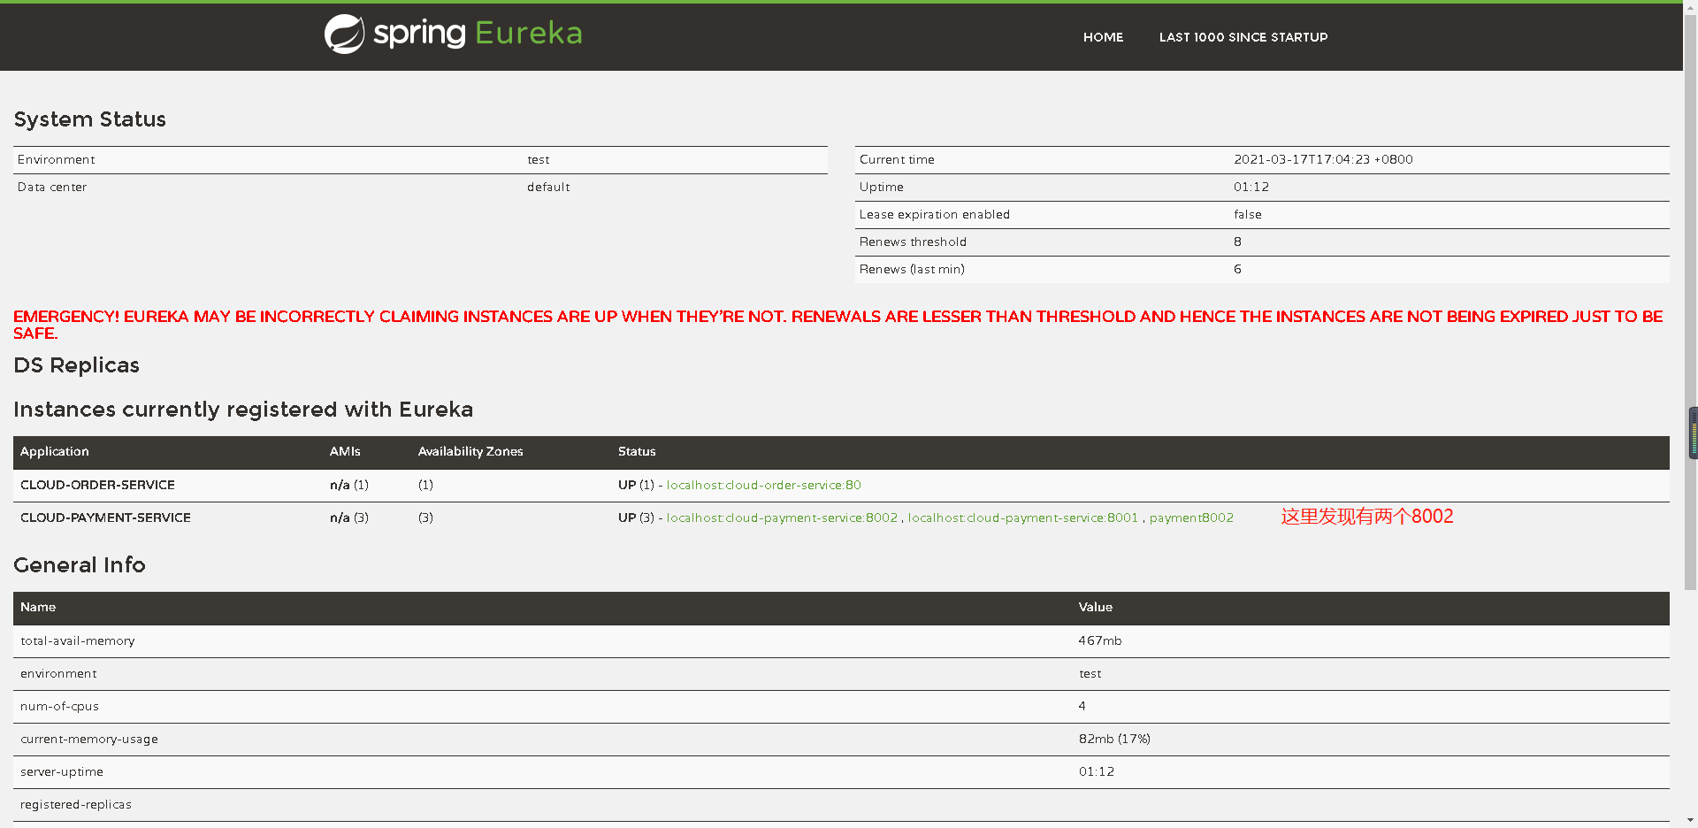The image size is (1698, 828).
Task: Click the server-uptime row name
Action: 62,771
